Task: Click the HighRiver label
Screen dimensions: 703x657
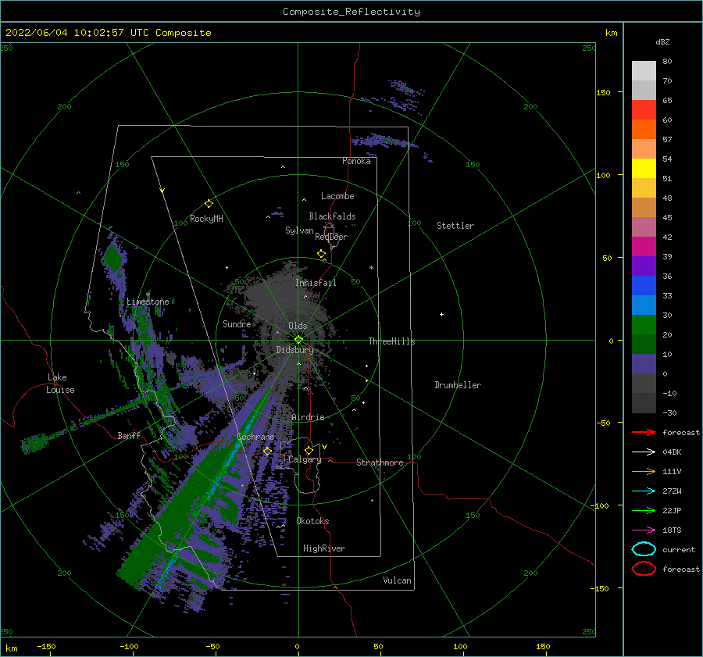Action: click(x=324, y=548)
